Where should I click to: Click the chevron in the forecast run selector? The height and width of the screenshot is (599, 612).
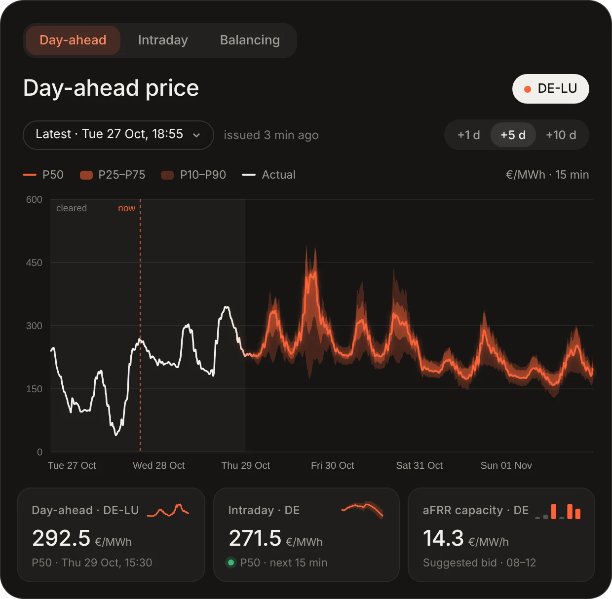196,135
